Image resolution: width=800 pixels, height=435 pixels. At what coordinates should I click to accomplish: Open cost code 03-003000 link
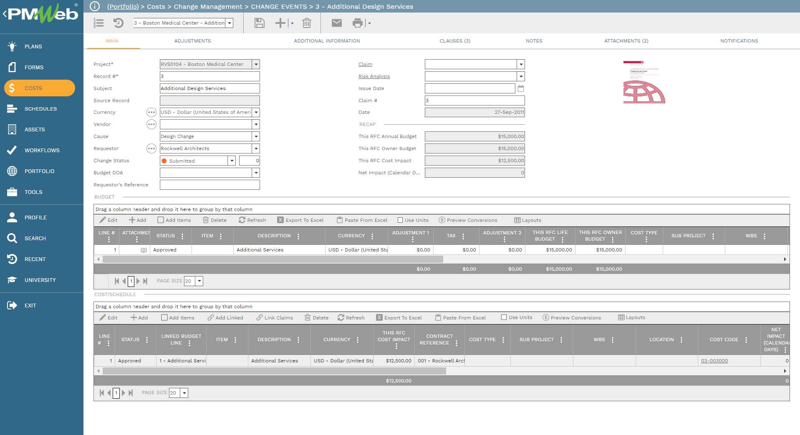pos(714,361)
